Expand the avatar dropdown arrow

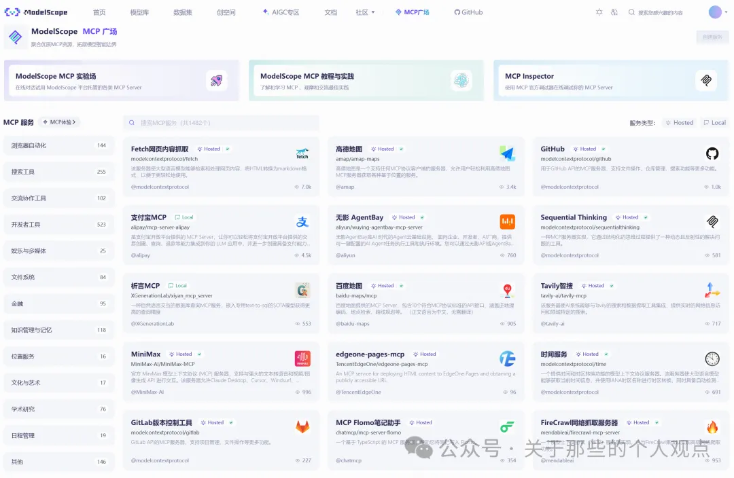tap(726, 12)
